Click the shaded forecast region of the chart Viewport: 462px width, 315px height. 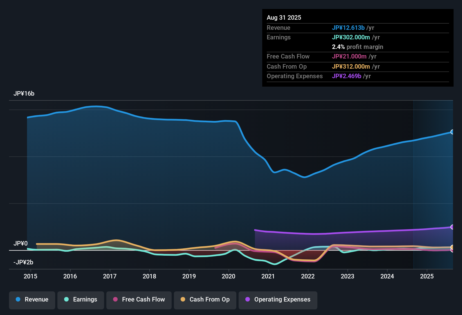click(433, 183)
